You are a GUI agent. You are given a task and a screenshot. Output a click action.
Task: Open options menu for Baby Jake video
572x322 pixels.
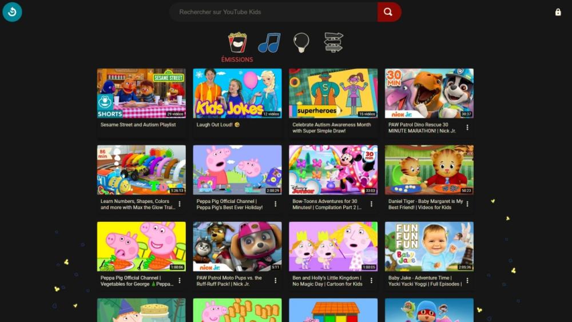pos(467,281)
